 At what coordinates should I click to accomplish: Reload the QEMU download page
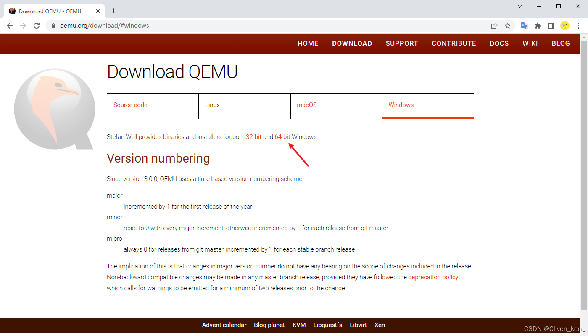(x=37, y=26)
